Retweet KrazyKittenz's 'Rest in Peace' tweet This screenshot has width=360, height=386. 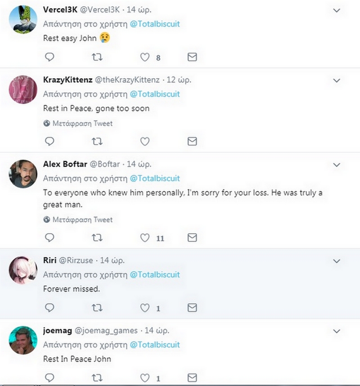tap(97, 141)
